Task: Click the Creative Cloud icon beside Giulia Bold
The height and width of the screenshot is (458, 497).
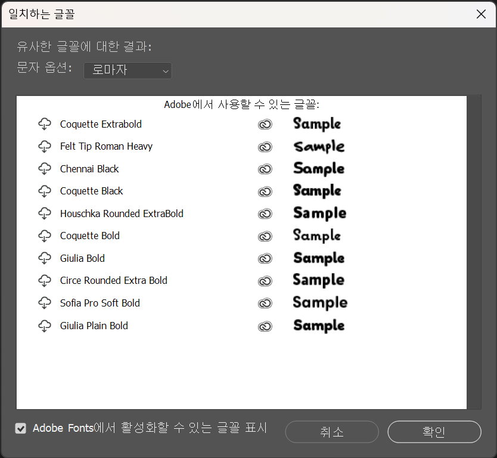Action: 265,258
